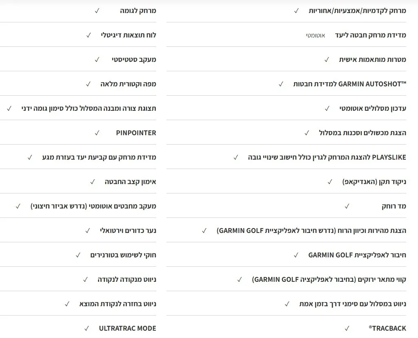Image resolution: width=418 pixels, height=338 pixels.
Task: Click the checkmark beside ULTRATRAC MODE
Action: click(x=86, y=328)
